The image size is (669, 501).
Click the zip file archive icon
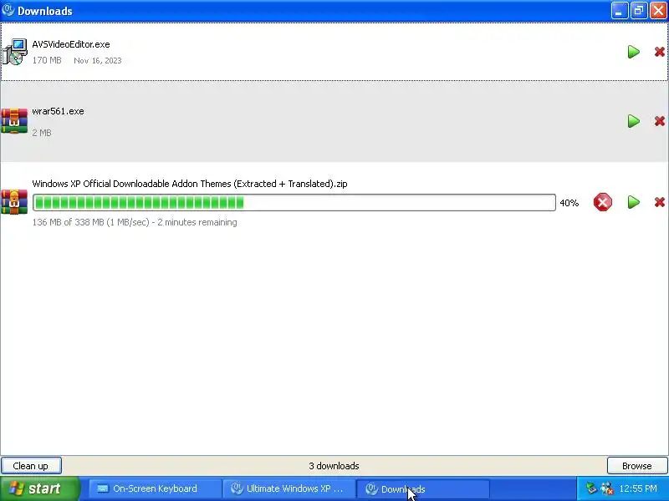tap(13, 202)
